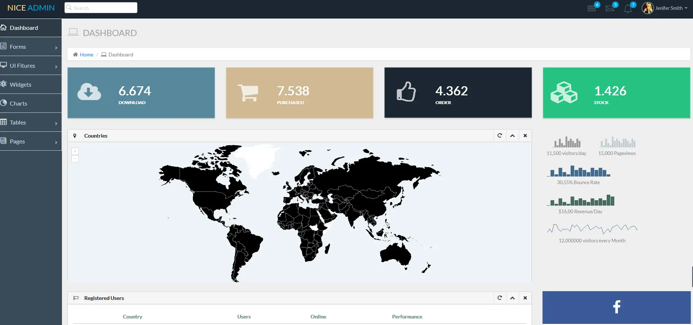Screen dimensions: 693x325
Task: Open the notifications bell icon
Action: point(628,8)
